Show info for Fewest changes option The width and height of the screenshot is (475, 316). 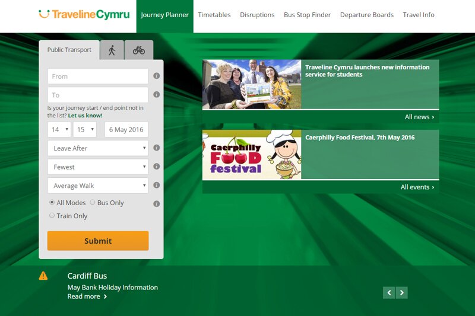click(156, 167)
